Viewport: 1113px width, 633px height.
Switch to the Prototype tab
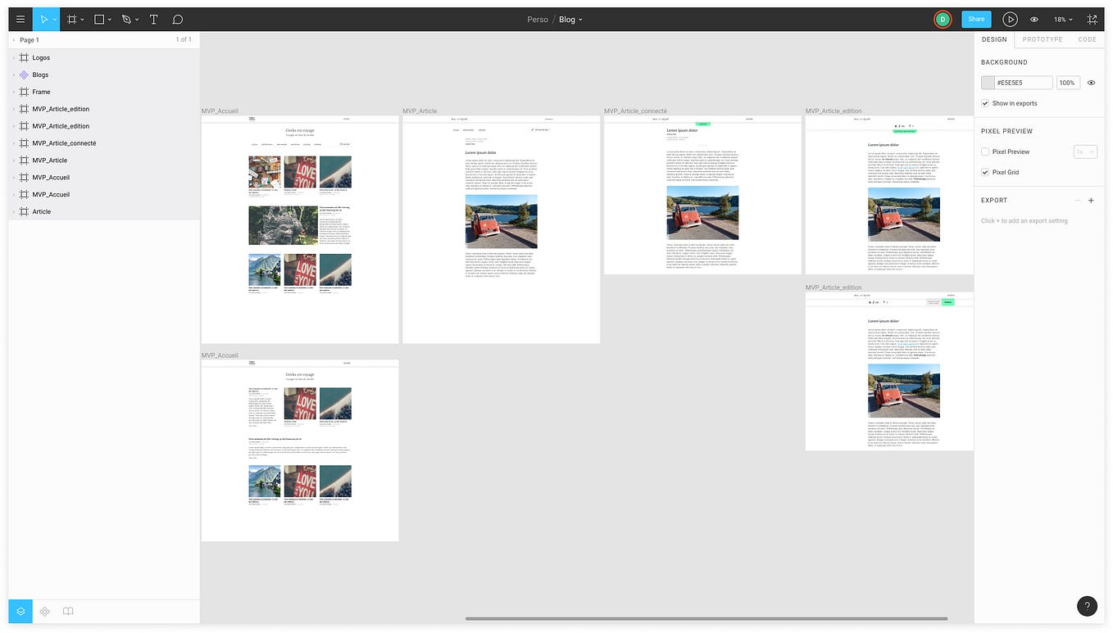click(x=1042, y=39)
